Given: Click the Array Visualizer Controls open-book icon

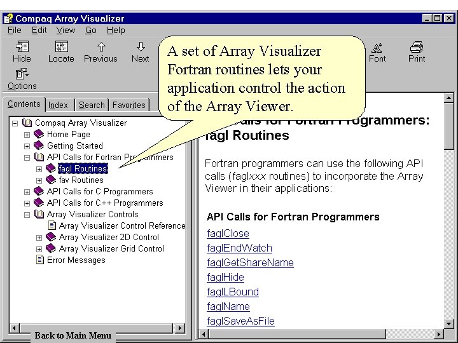Looking at the screenshot, I should pyautogui.click(x=39, y=214).
